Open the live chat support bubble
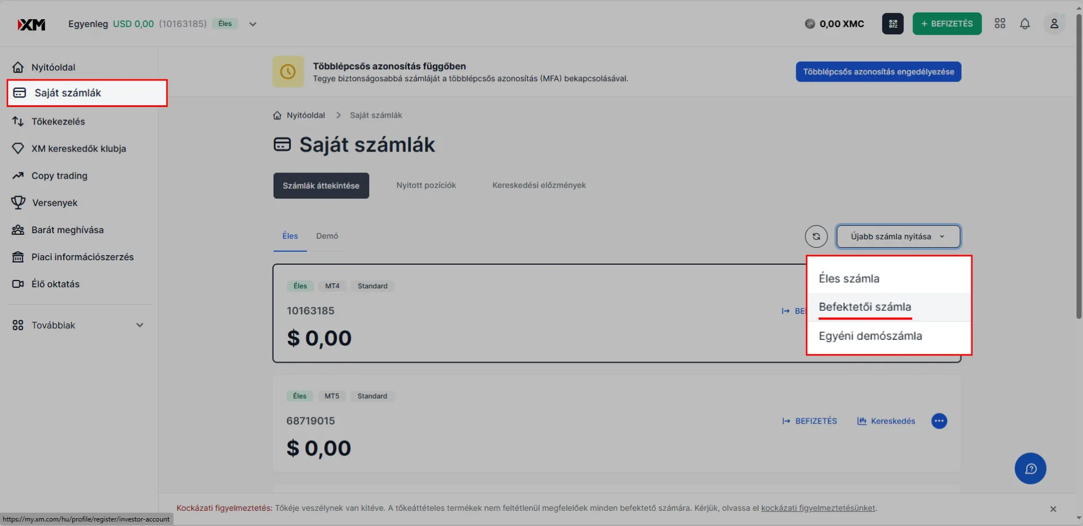Image resolution: width=1083 pixels, height=526 pixels. coord(1031,469)
